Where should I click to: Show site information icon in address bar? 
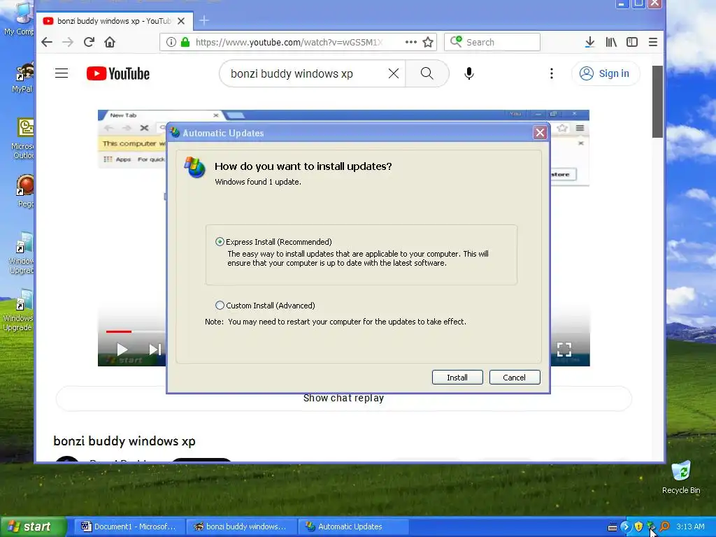(171, 42)
